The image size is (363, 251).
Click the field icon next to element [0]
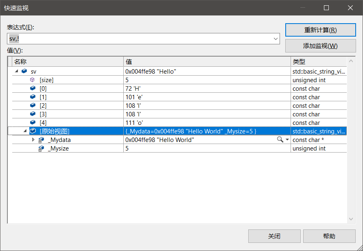[33, 88]
